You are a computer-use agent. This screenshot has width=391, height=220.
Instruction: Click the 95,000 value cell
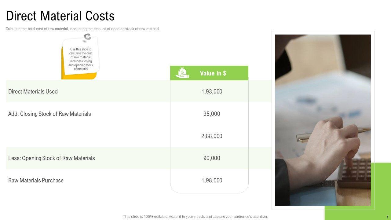(212, 114)
